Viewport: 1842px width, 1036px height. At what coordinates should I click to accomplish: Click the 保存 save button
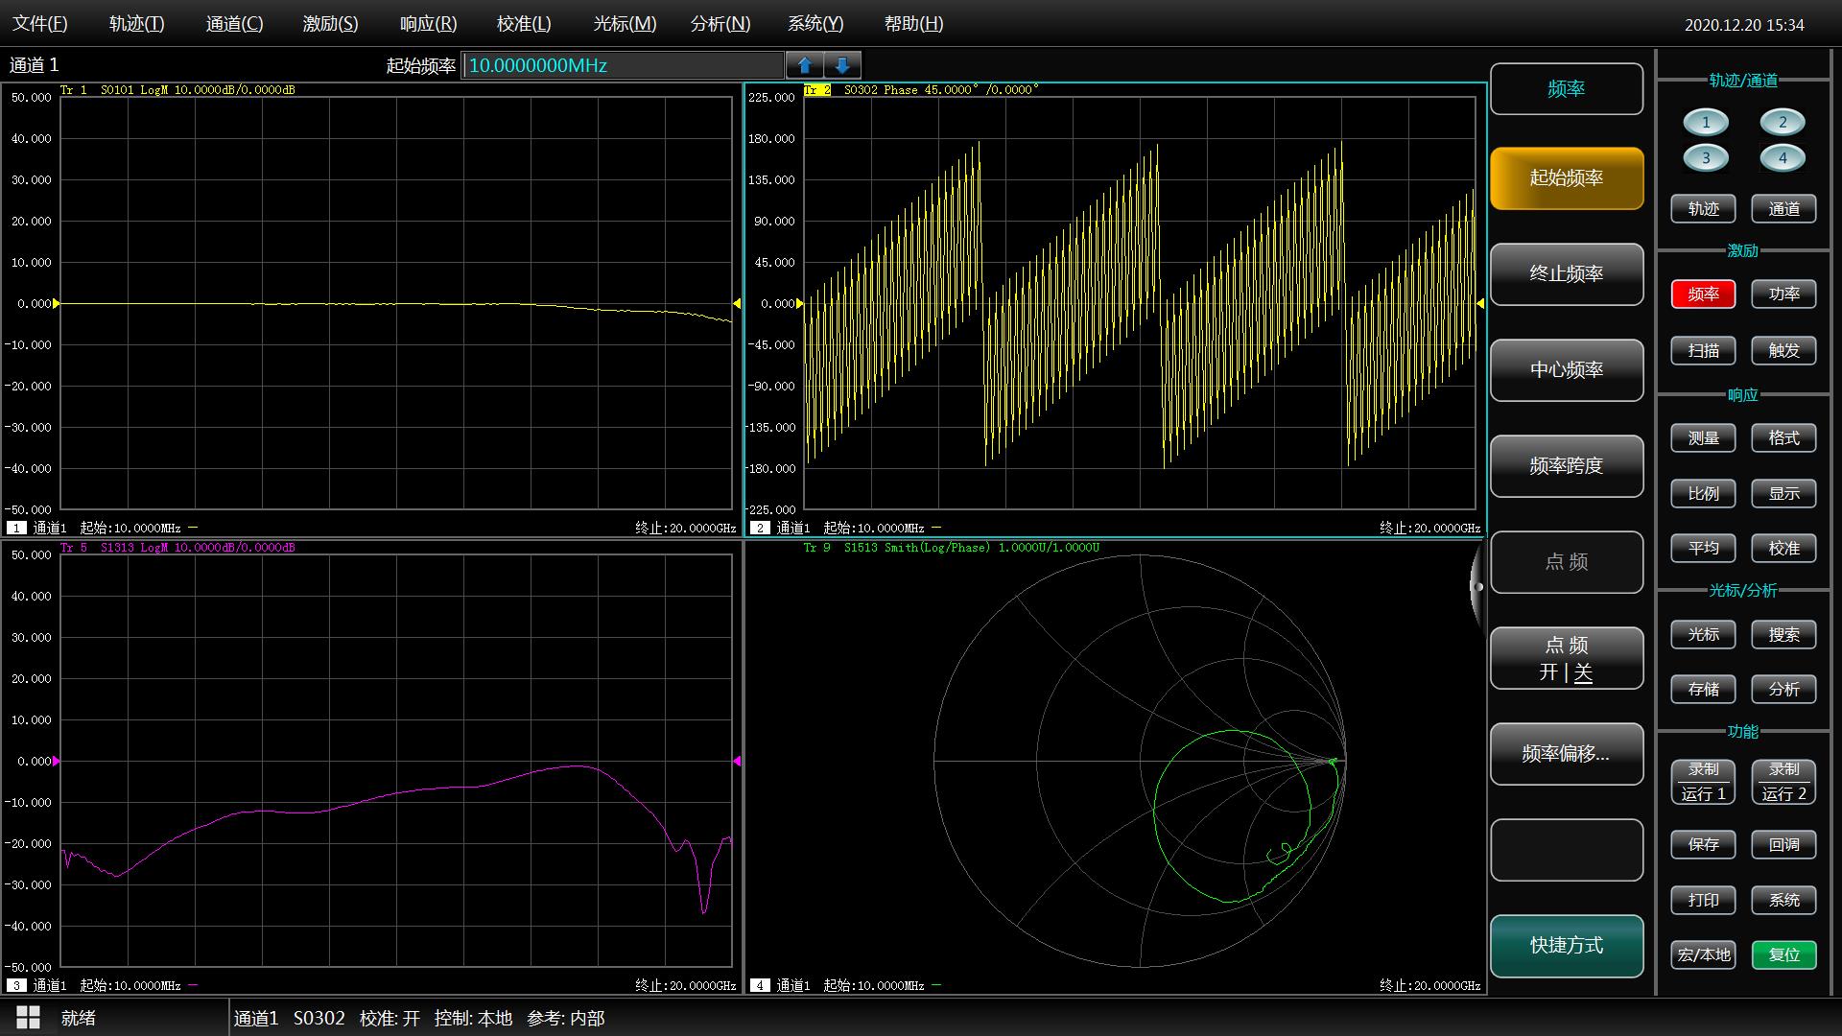(x=1704, y=845)
